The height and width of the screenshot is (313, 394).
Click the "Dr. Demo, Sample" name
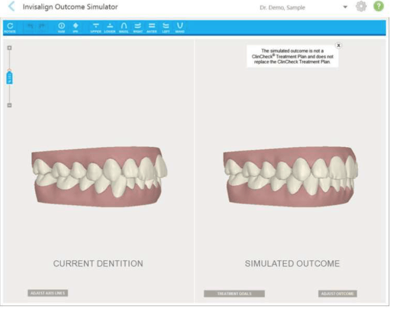click(x=283, y=8)
